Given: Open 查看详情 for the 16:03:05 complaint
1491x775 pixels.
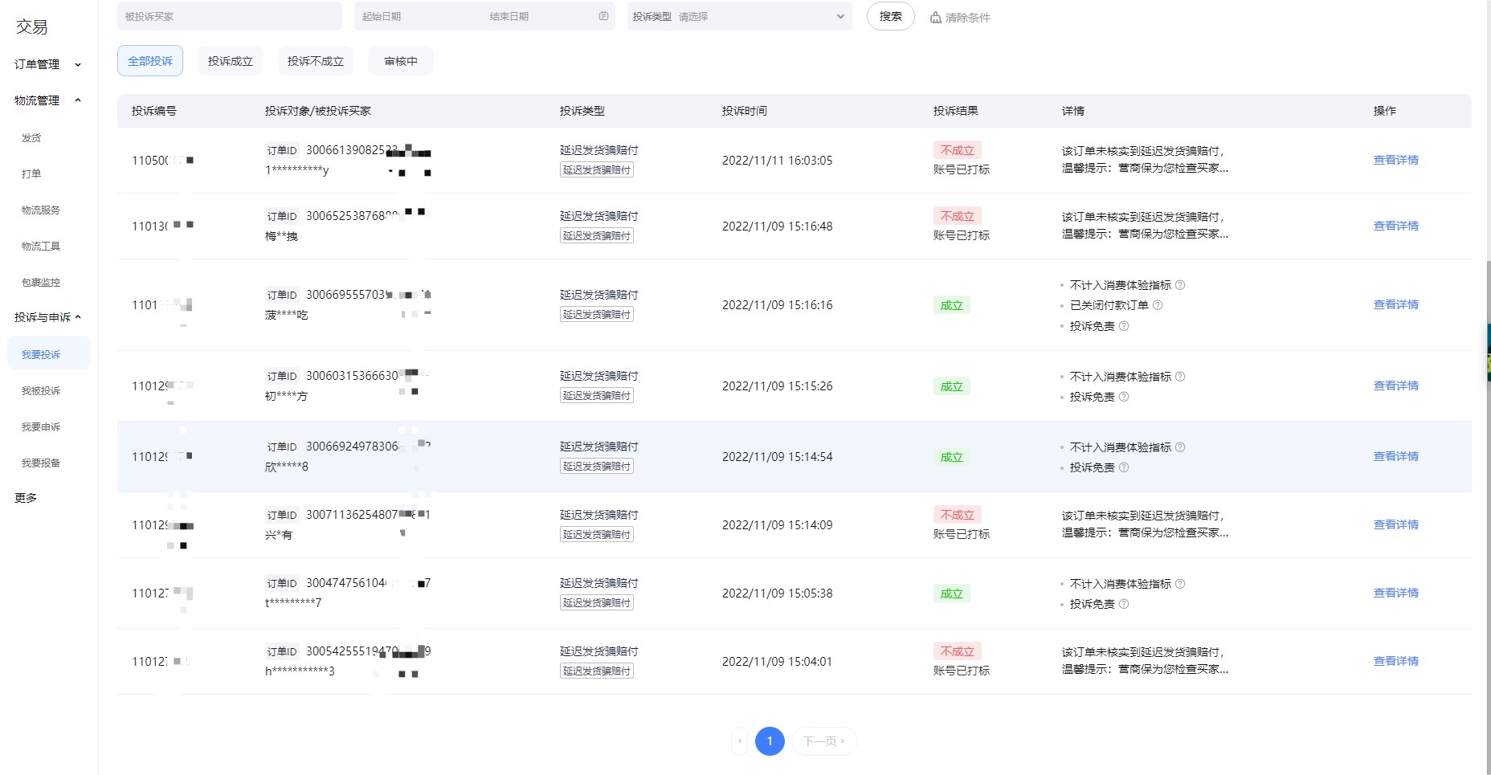Looking at the screenshot, I should (x=1396, y=160).
